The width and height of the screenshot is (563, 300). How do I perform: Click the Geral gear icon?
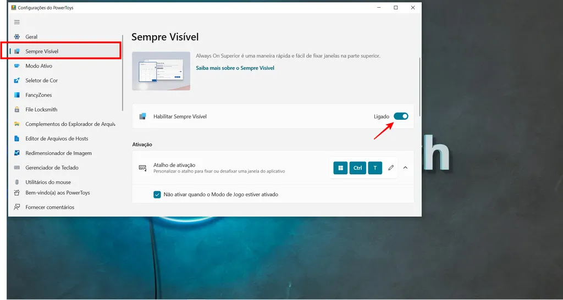(x=17, y=37)
